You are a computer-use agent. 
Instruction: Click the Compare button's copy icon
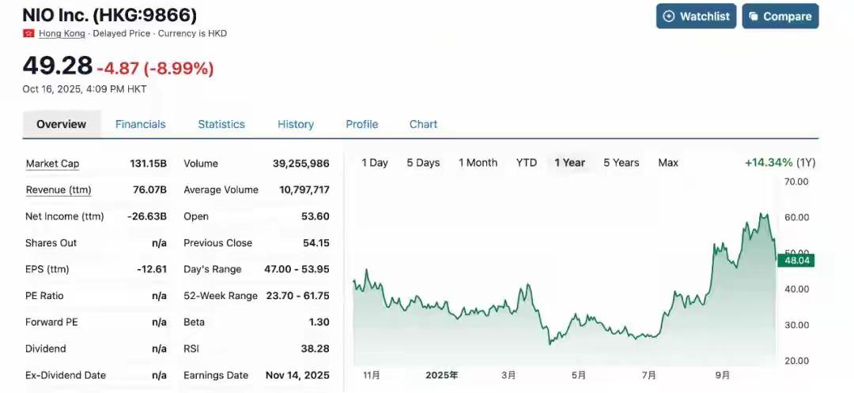[x=754, y=17]
